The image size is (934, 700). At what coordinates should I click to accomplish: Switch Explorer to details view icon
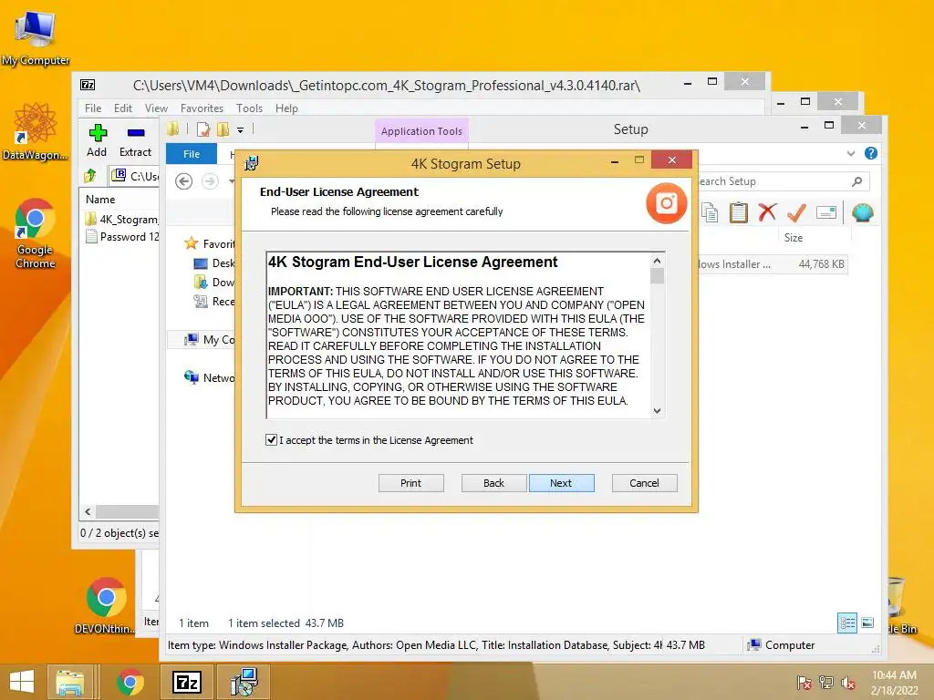coord(847,623)
